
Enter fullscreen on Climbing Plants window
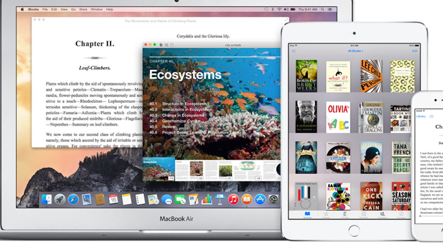coord(286,20)
